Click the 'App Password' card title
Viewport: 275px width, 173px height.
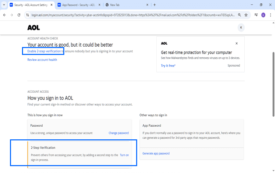[x=152, y=126]
